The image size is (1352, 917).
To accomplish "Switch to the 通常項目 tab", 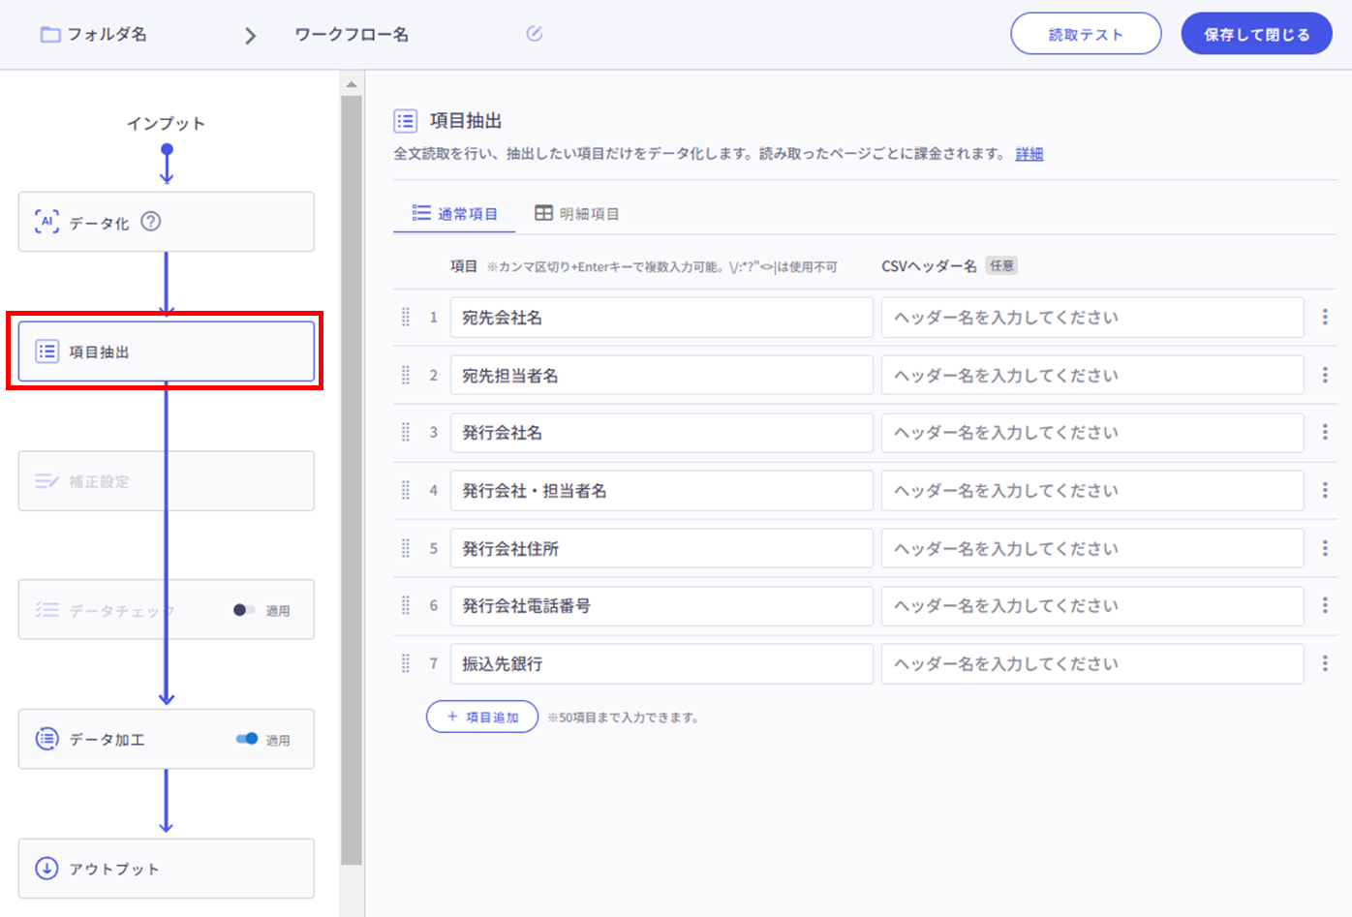I will click(454, 214).
